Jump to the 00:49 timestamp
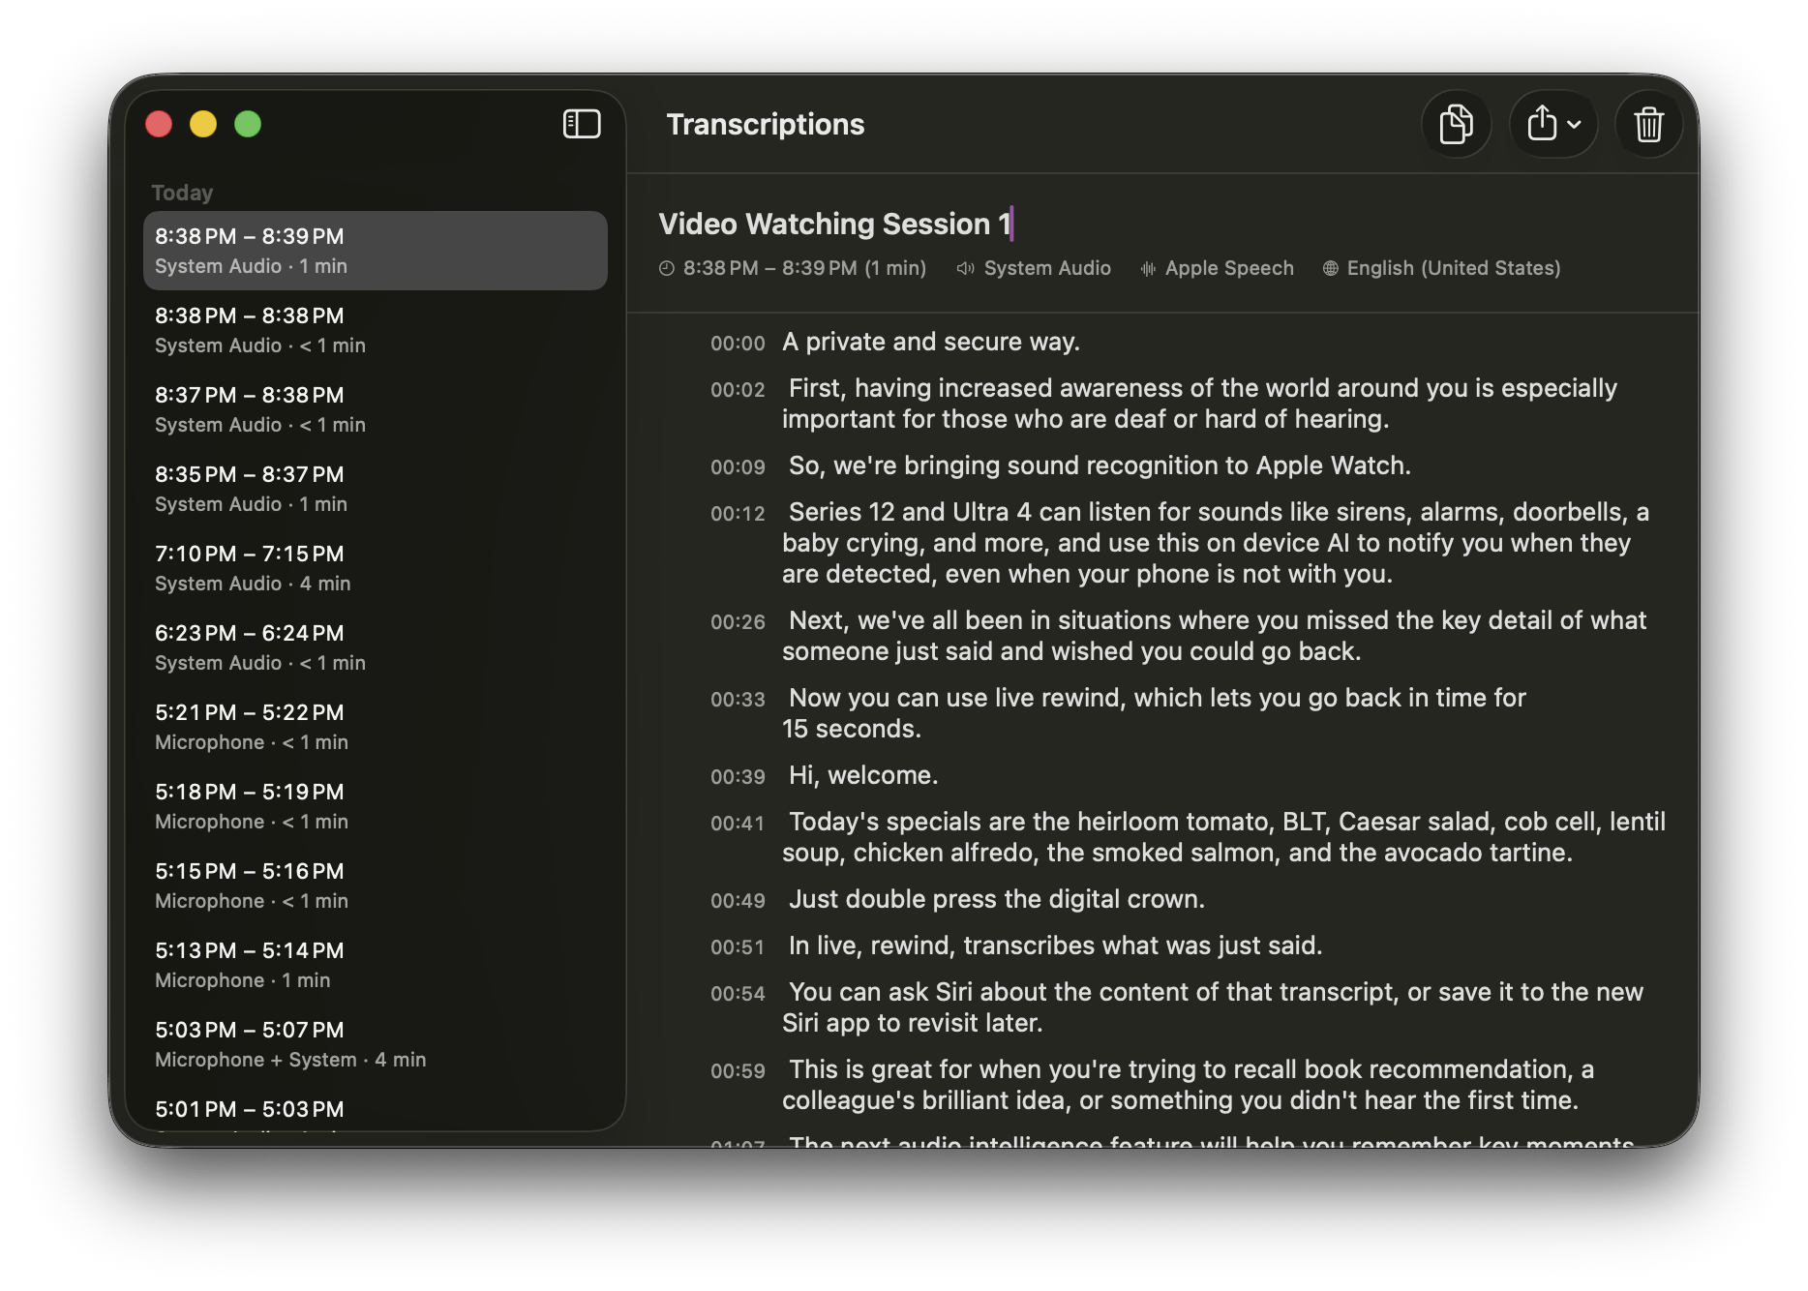Image resolution: width=1808 pixels, height=1291 pixels. pyautogui.click(x=738, y=901)
